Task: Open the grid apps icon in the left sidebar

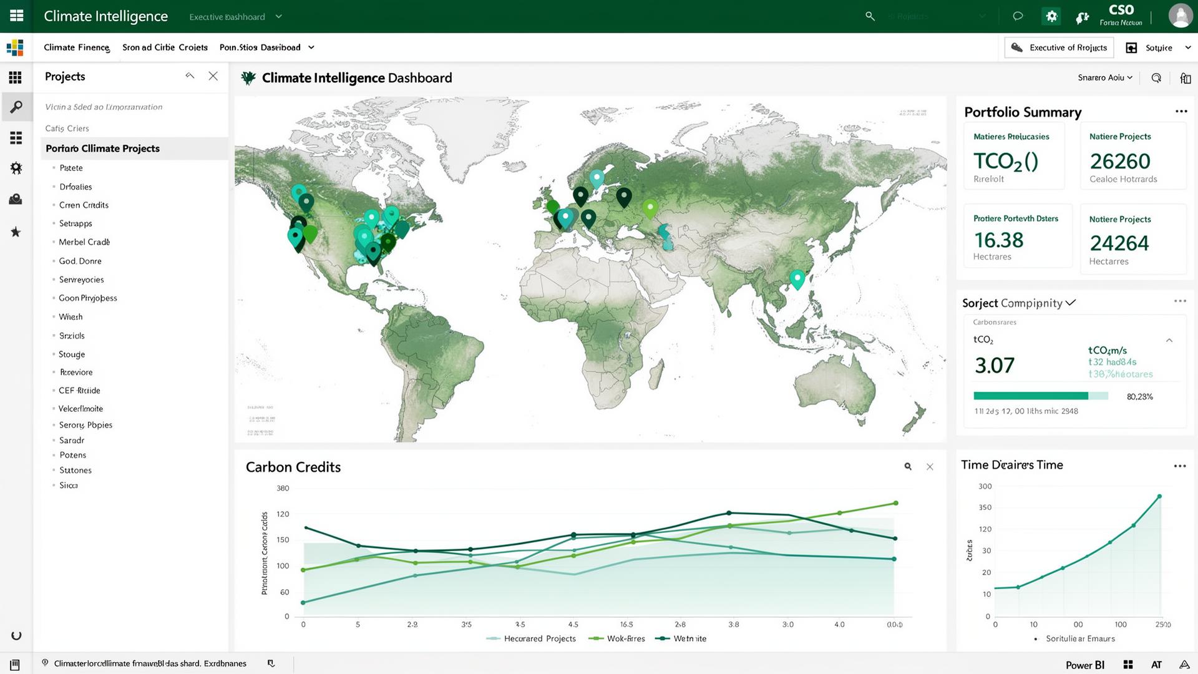Action: pos(16,77)
